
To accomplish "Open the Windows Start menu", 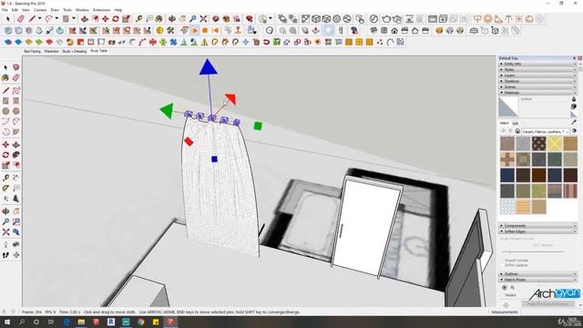I will (6, 322).
